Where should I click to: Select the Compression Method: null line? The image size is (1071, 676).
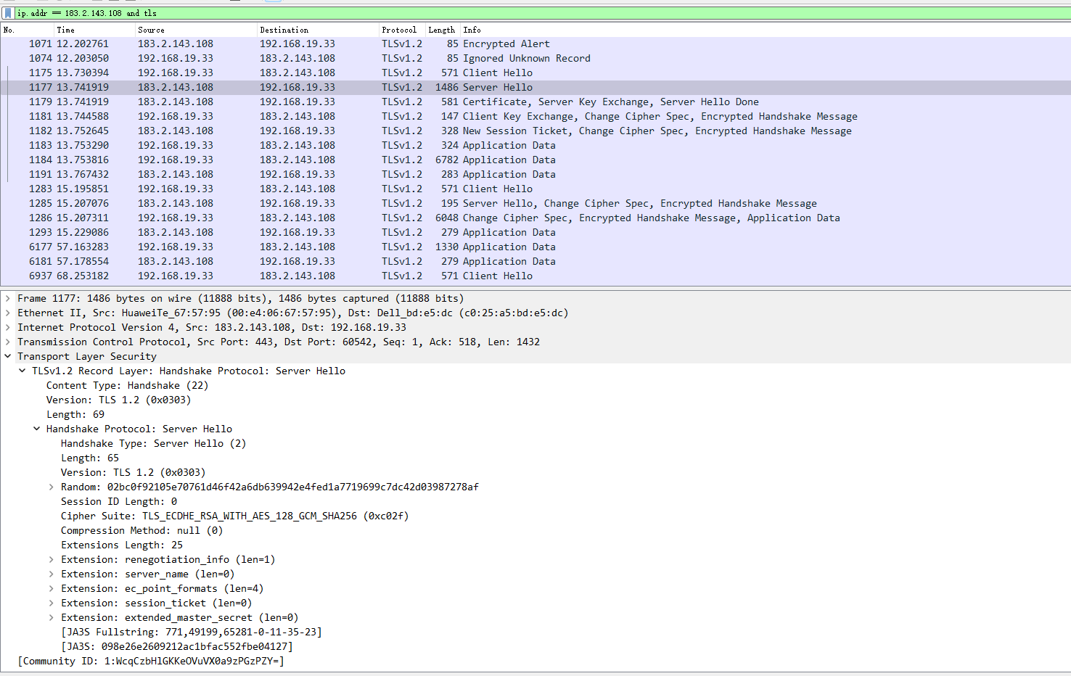pos(141,530)
